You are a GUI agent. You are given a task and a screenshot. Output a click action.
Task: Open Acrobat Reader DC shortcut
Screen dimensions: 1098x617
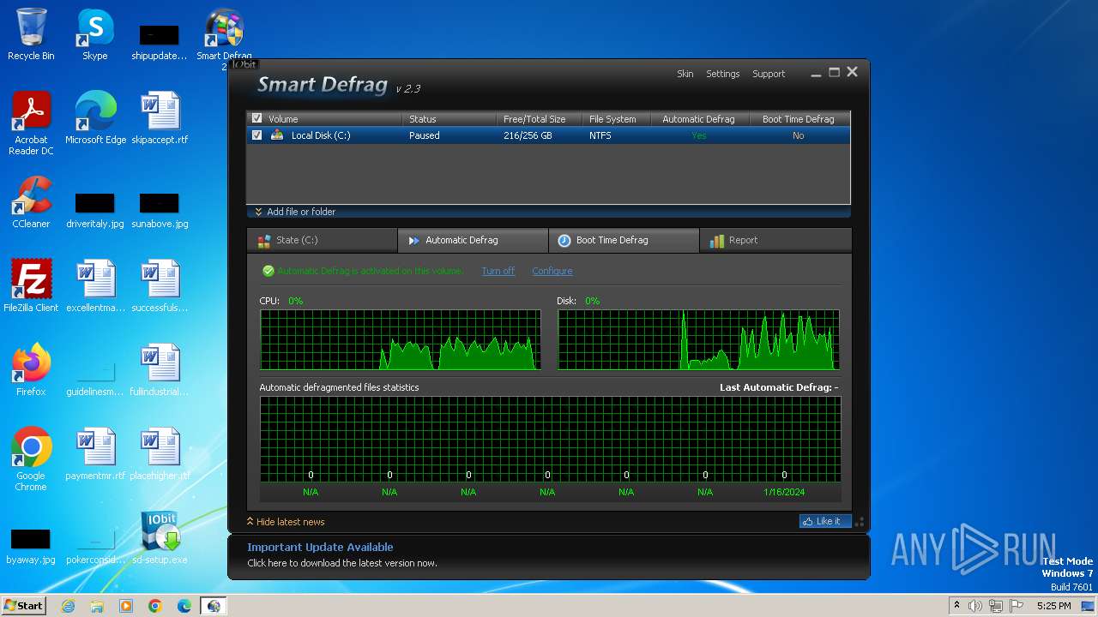tap(31, 123)
